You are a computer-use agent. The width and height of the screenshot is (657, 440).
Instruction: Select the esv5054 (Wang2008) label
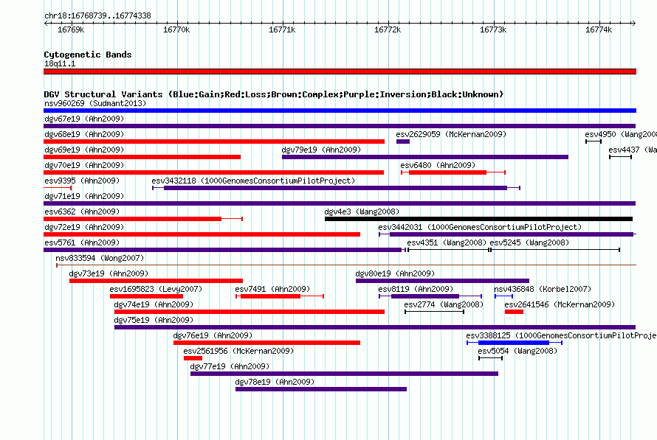pos(518,351)
